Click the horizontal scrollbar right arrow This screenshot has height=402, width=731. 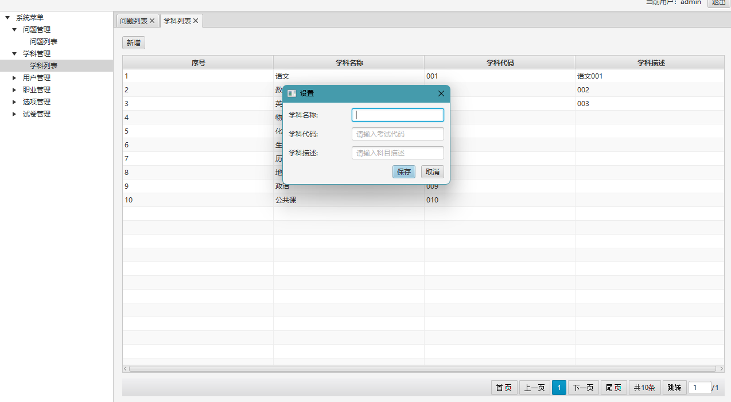721,369
